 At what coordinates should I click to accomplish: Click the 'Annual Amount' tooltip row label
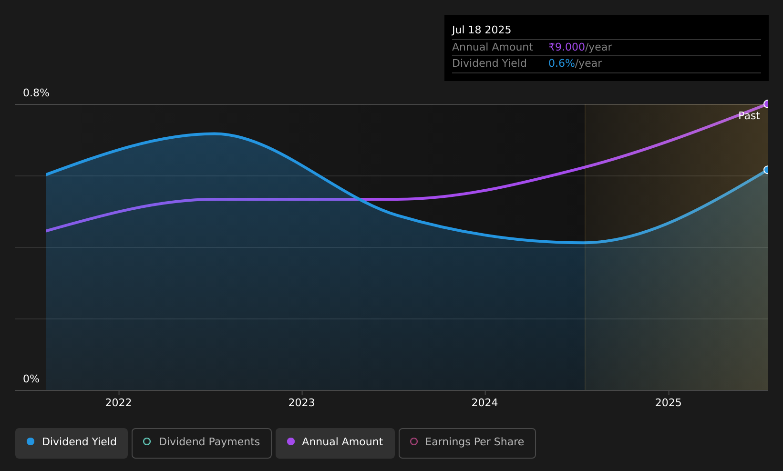click(492, 47)
